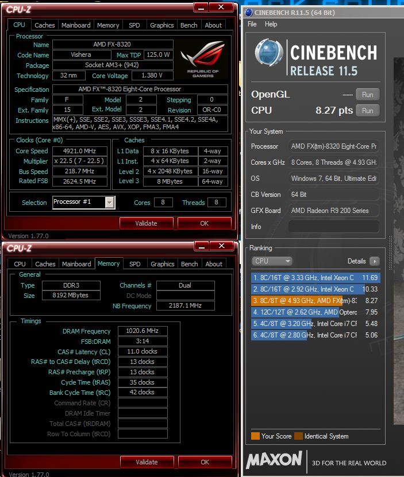The height and width of the screenshot is (477, 404).
Task: Click the orange Your Score legend swatch
Action: pos(255,436)
